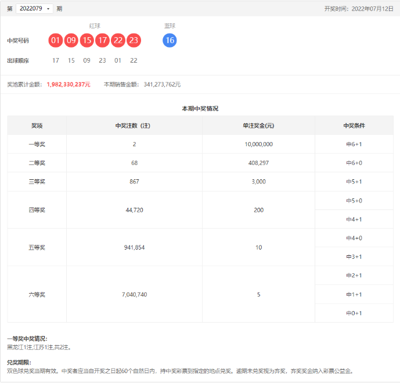This screenshot has width=400, height=383.
Task: Click second prize winner count 68
Action: pos(135,163)
